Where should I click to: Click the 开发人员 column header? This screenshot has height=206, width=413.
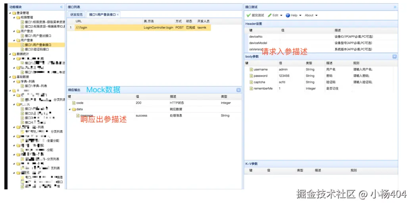204,21
